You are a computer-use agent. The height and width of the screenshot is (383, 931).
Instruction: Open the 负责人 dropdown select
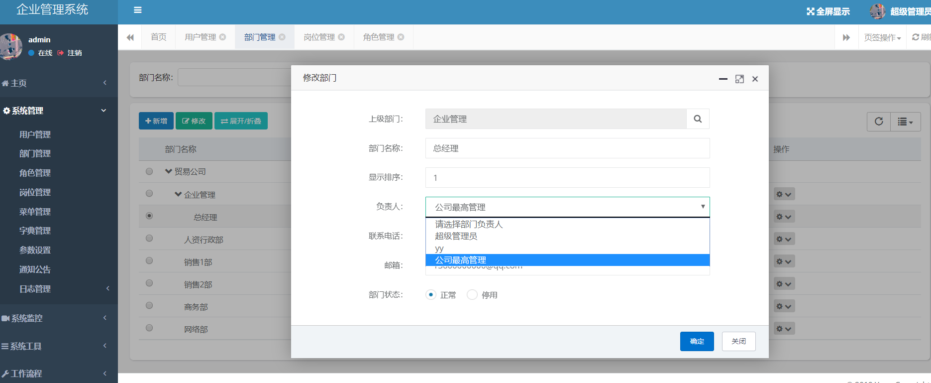click(567, 207)
